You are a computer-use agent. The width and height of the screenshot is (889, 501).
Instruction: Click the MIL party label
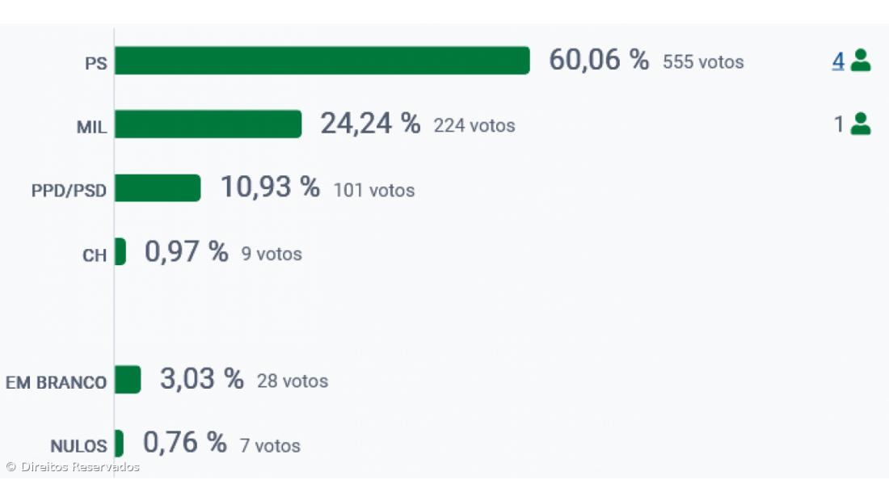pyautogui.click(x=91, y=127)
